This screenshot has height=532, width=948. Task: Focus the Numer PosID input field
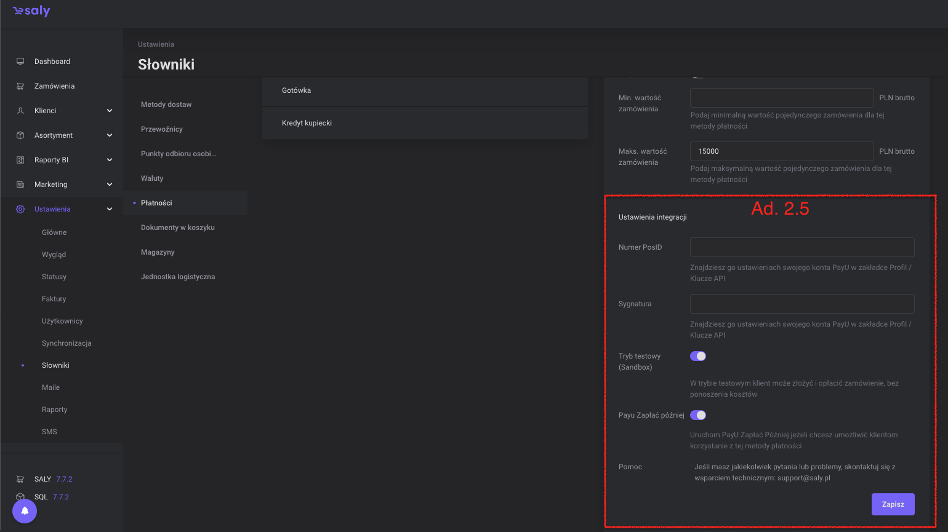pyautogui.click(x=801, y=247)
